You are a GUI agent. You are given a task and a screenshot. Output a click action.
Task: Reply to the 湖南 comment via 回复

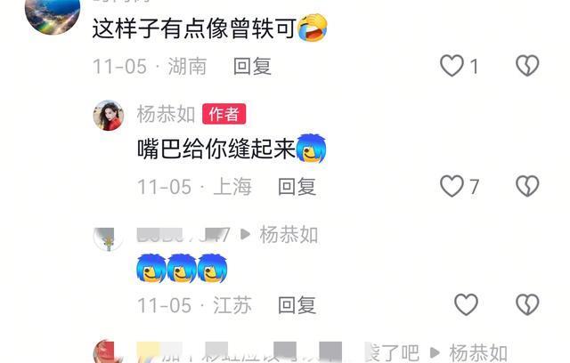pos(252,66)
